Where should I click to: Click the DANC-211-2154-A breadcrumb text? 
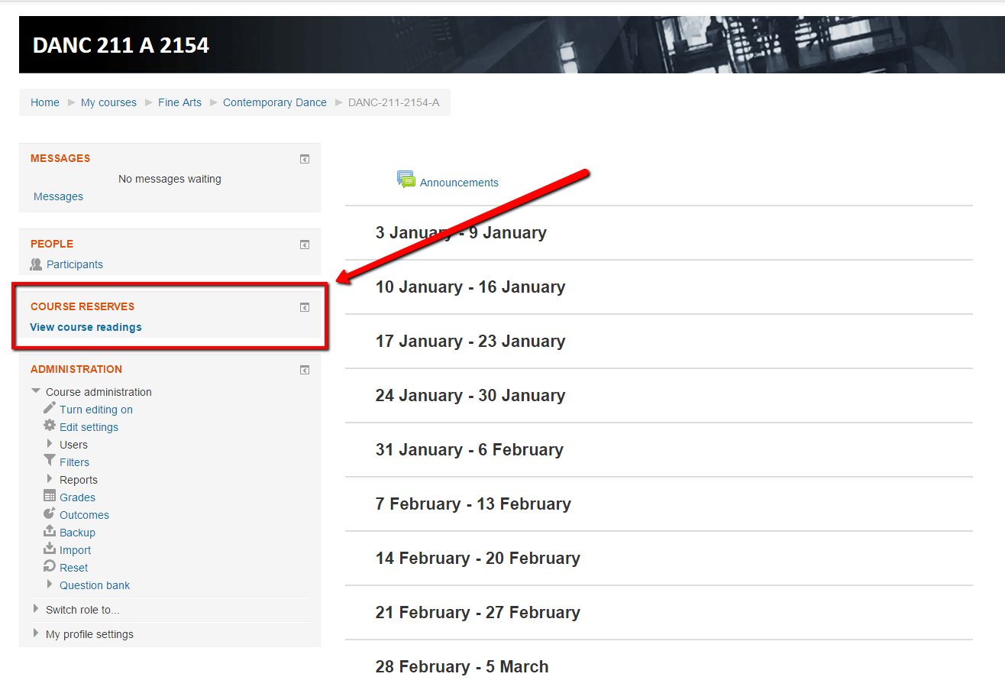pyautogui.click(x=393, y=102)
